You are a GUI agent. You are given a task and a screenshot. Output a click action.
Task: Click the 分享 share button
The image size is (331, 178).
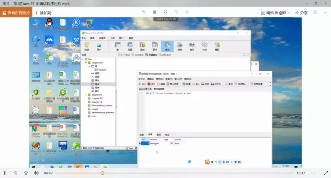300,12
